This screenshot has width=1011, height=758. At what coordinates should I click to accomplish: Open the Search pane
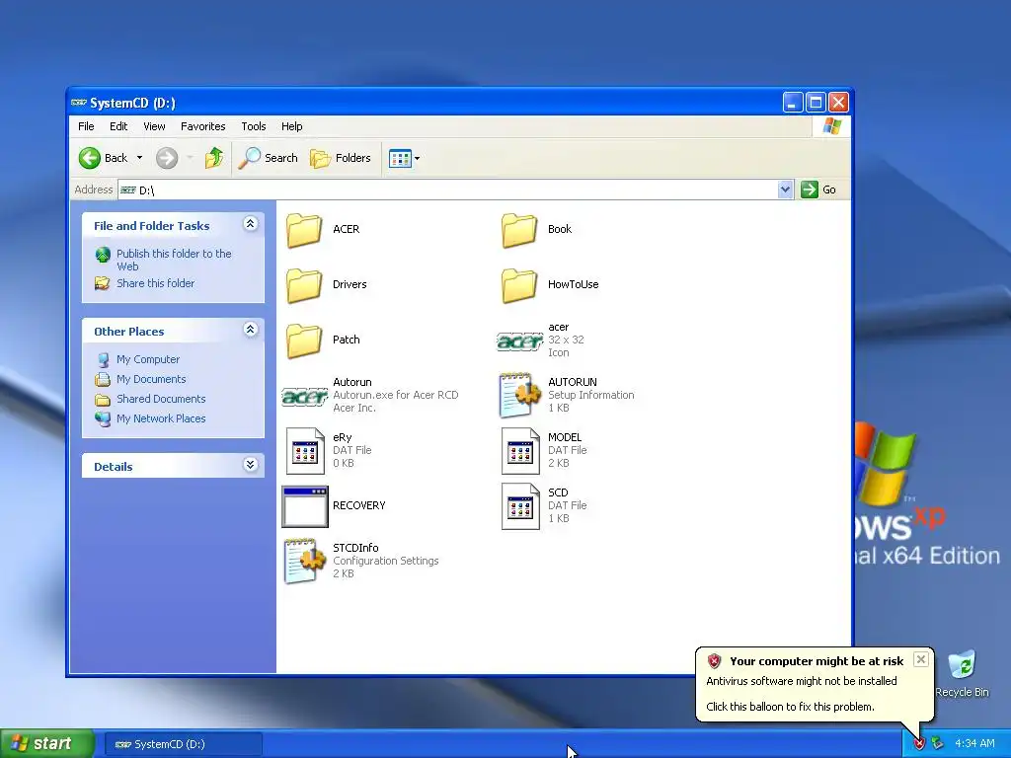[x=268, y=158]
